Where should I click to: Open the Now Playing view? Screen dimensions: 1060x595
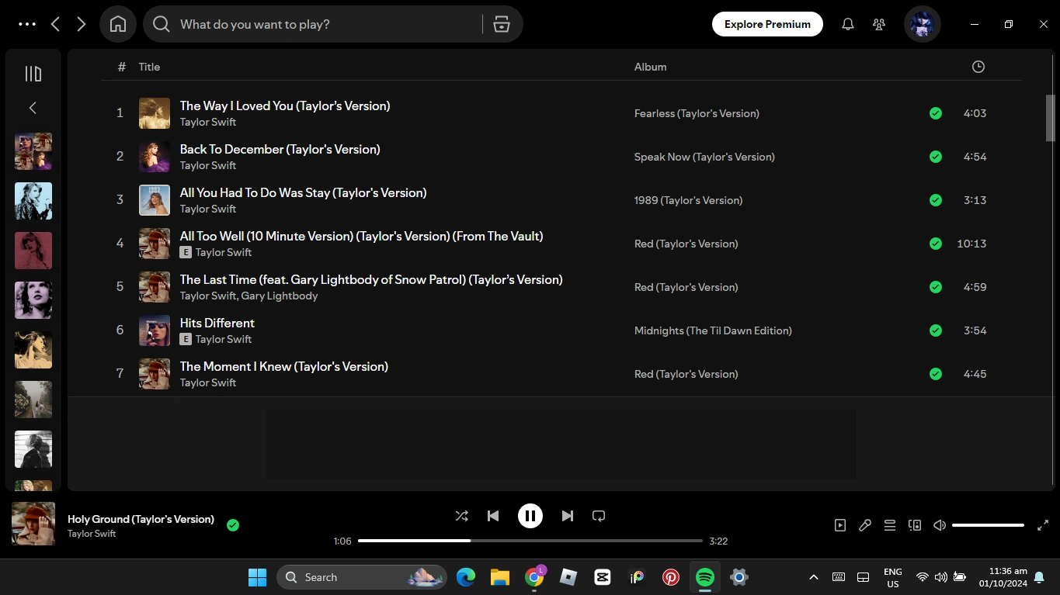(839, 525)
